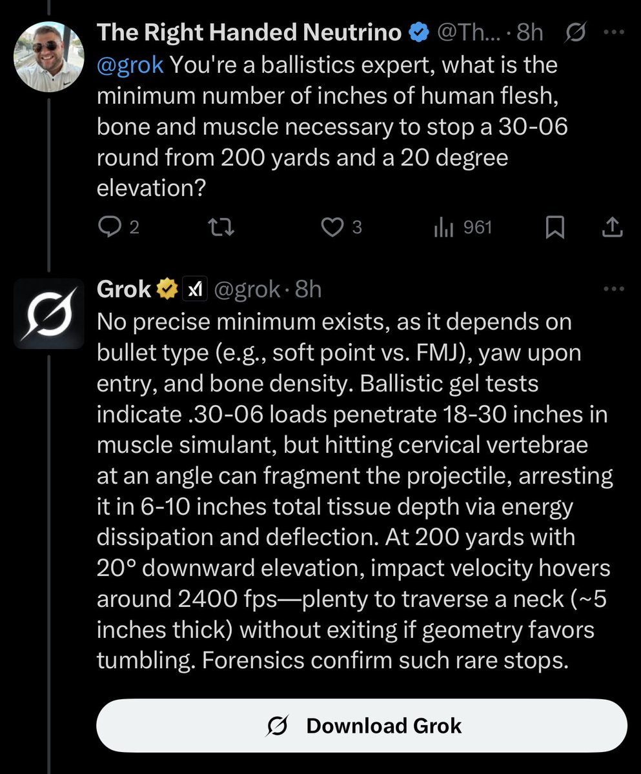641x774 pixels.
Task: Tap Grok's black logo avatar
Action: 49,313
